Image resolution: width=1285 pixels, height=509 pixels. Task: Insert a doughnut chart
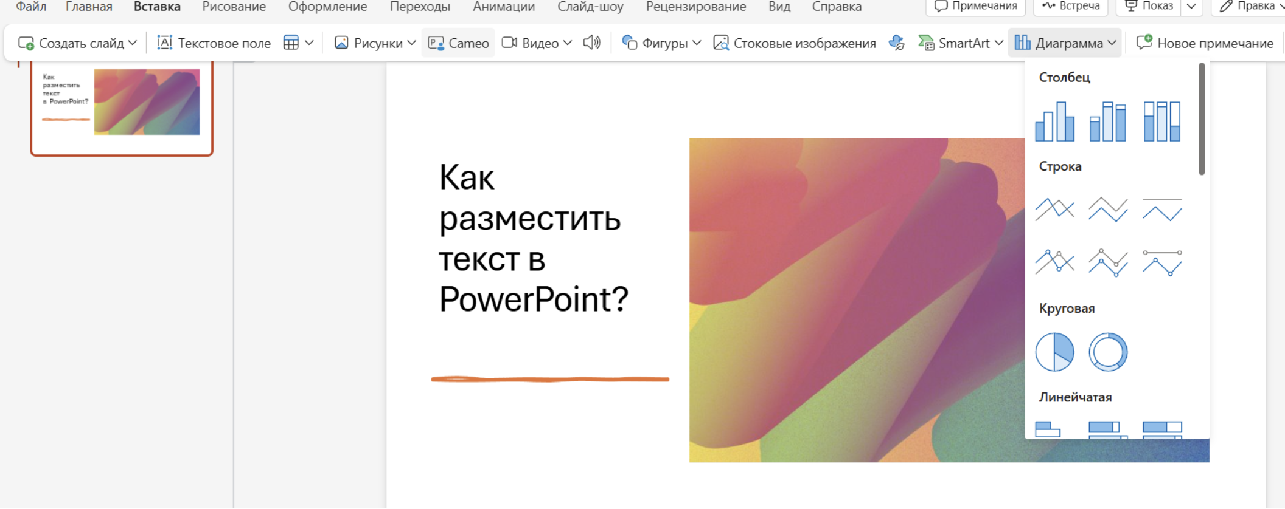(1108, 352)
